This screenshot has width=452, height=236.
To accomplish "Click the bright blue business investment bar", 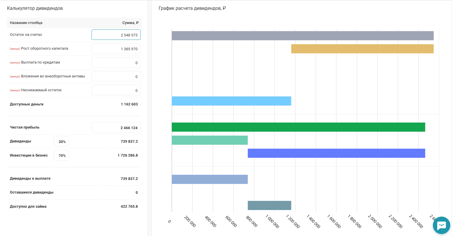I will [x=336, y=153].
